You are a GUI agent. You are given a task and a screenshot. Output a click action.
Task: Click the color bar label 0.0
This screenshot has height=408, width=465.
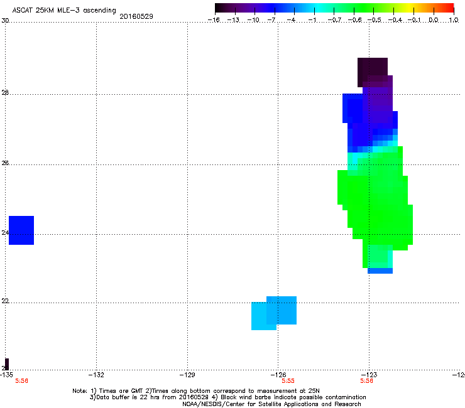coord(434,20)
